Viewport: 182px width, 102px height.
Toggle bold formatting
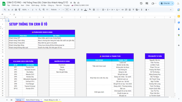[x=75, y=9]
